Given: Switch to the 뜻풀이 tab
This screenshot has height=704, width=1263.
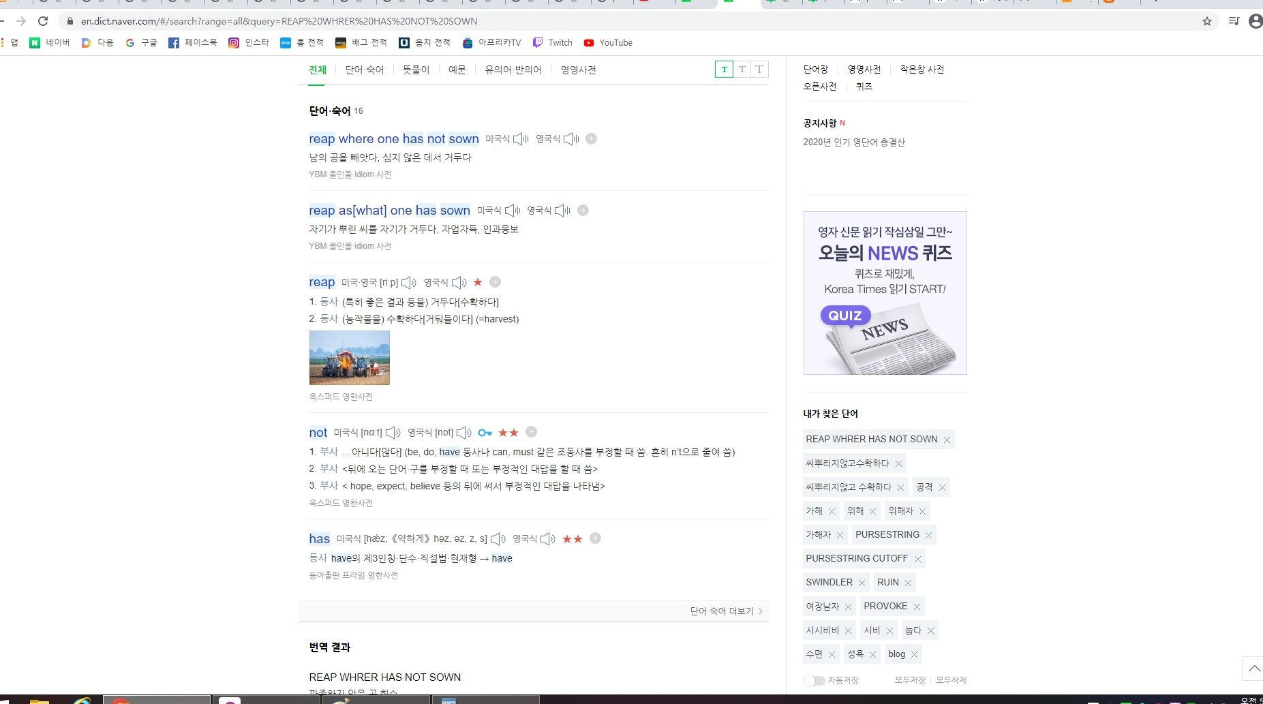Looking at the screenshot, I should click(x=416, y=70).
